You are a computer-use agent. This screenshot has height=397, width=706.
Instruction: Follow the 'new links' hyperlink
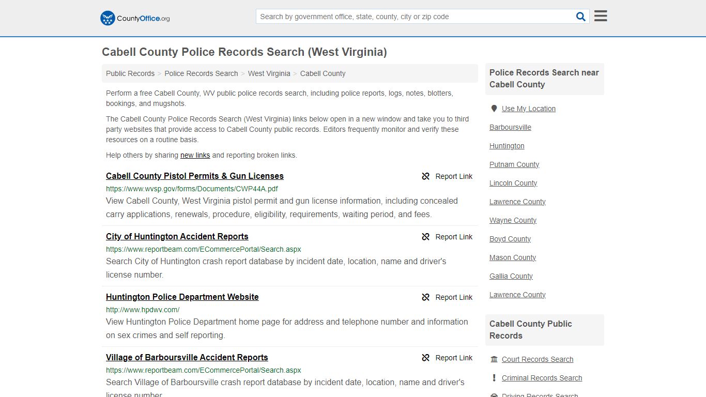tap(195, 155)
